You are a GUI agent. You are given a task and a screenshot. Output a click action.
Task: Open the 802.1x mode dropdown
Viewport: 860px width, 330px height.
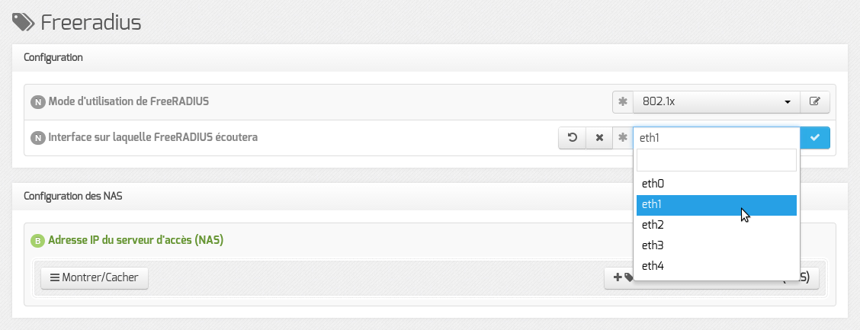pos(717,102)
